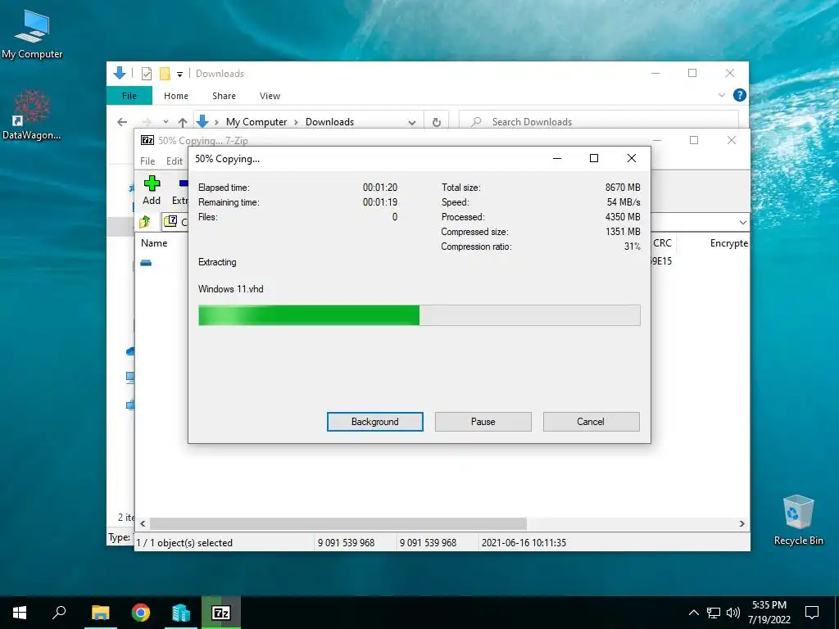The image size is (839, 629).
Task: Maximize the 50% Copying dialog
Action: 594,158
